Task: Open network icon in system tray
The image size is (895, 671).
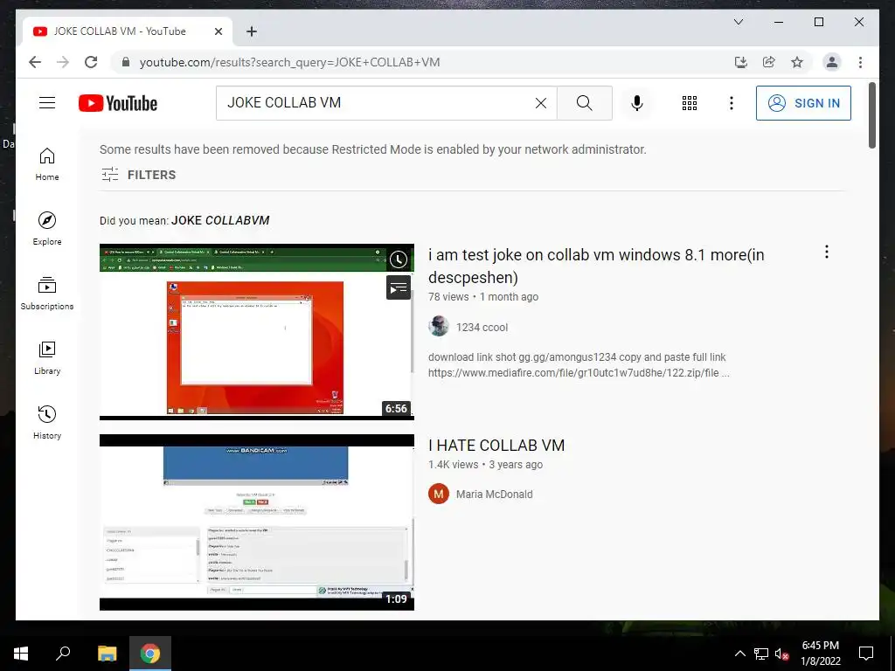Action: coord(761,654)
